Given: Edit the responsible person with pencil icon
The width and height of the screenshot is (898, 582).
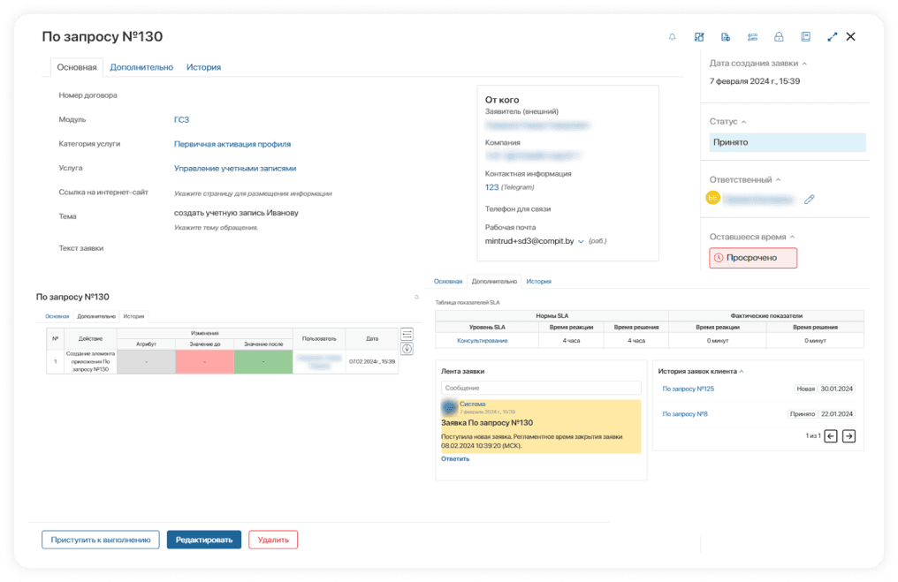Looking at the screenshot, I should tap(810, 199).
